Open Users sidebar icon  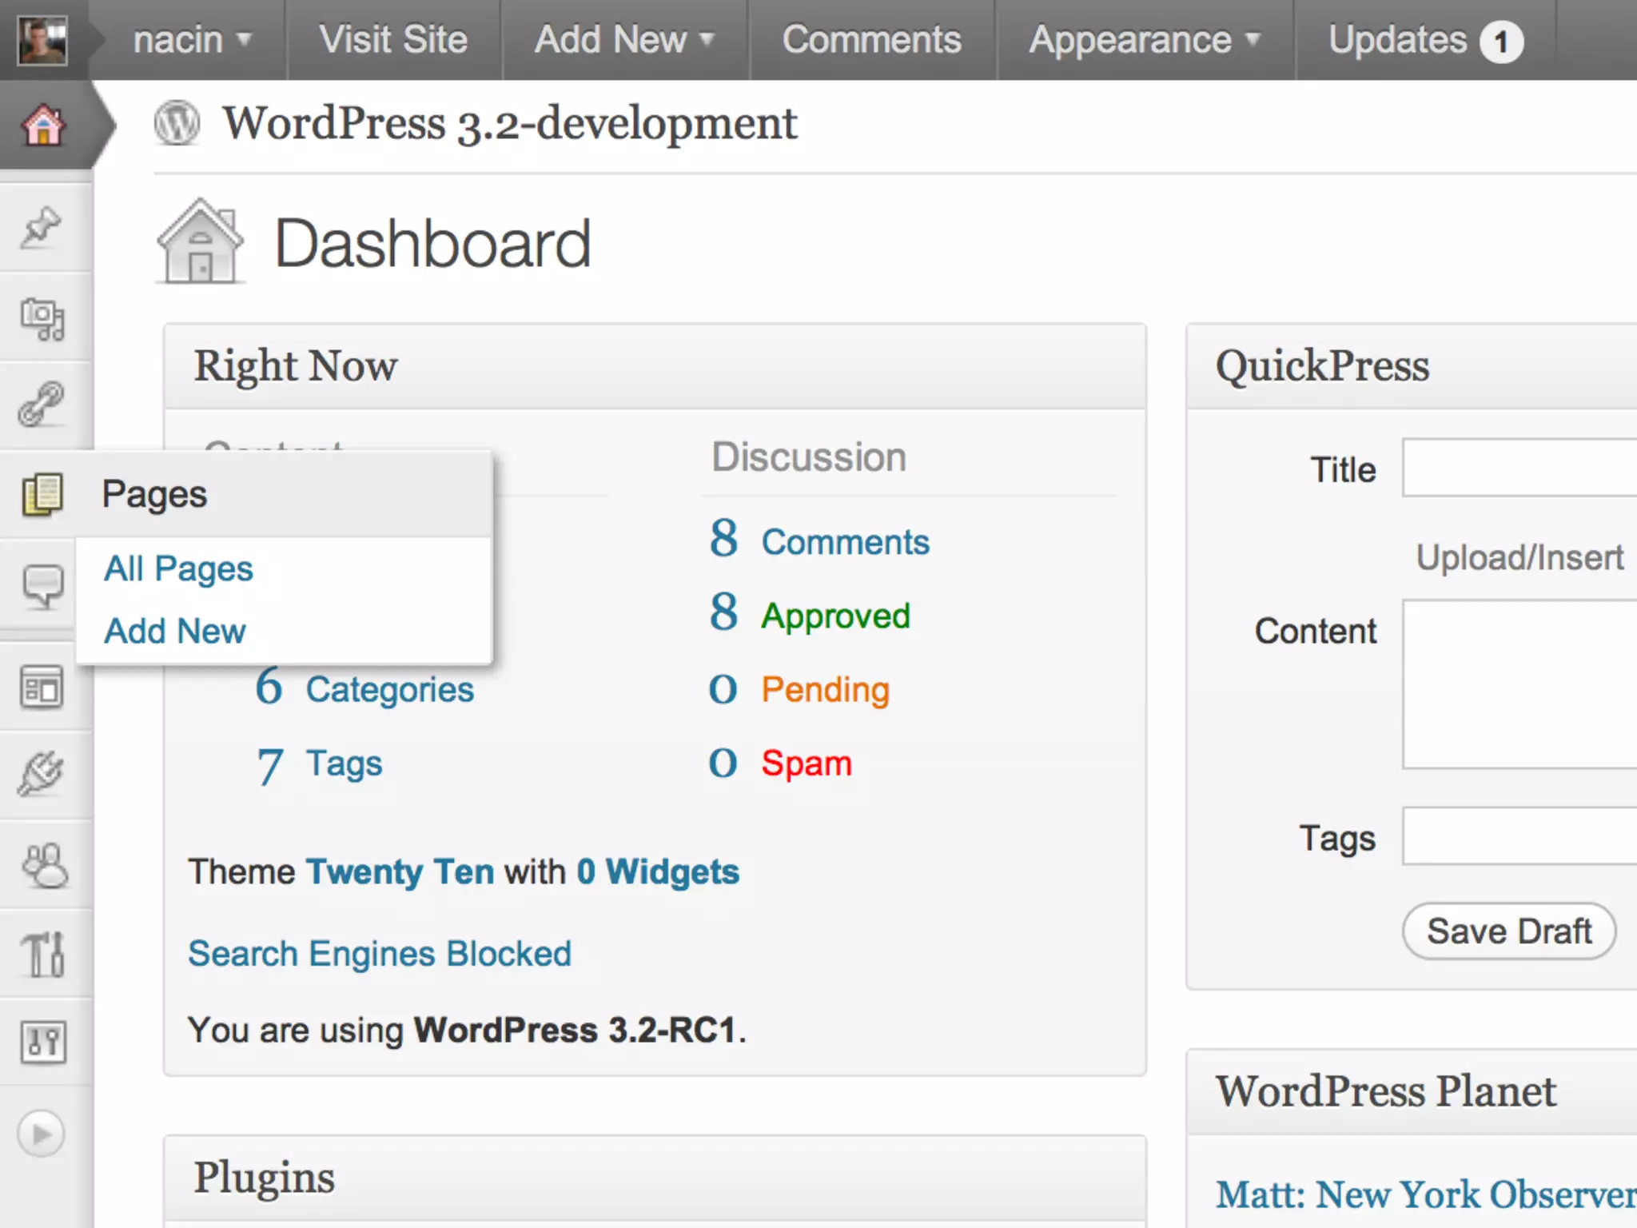45,866
